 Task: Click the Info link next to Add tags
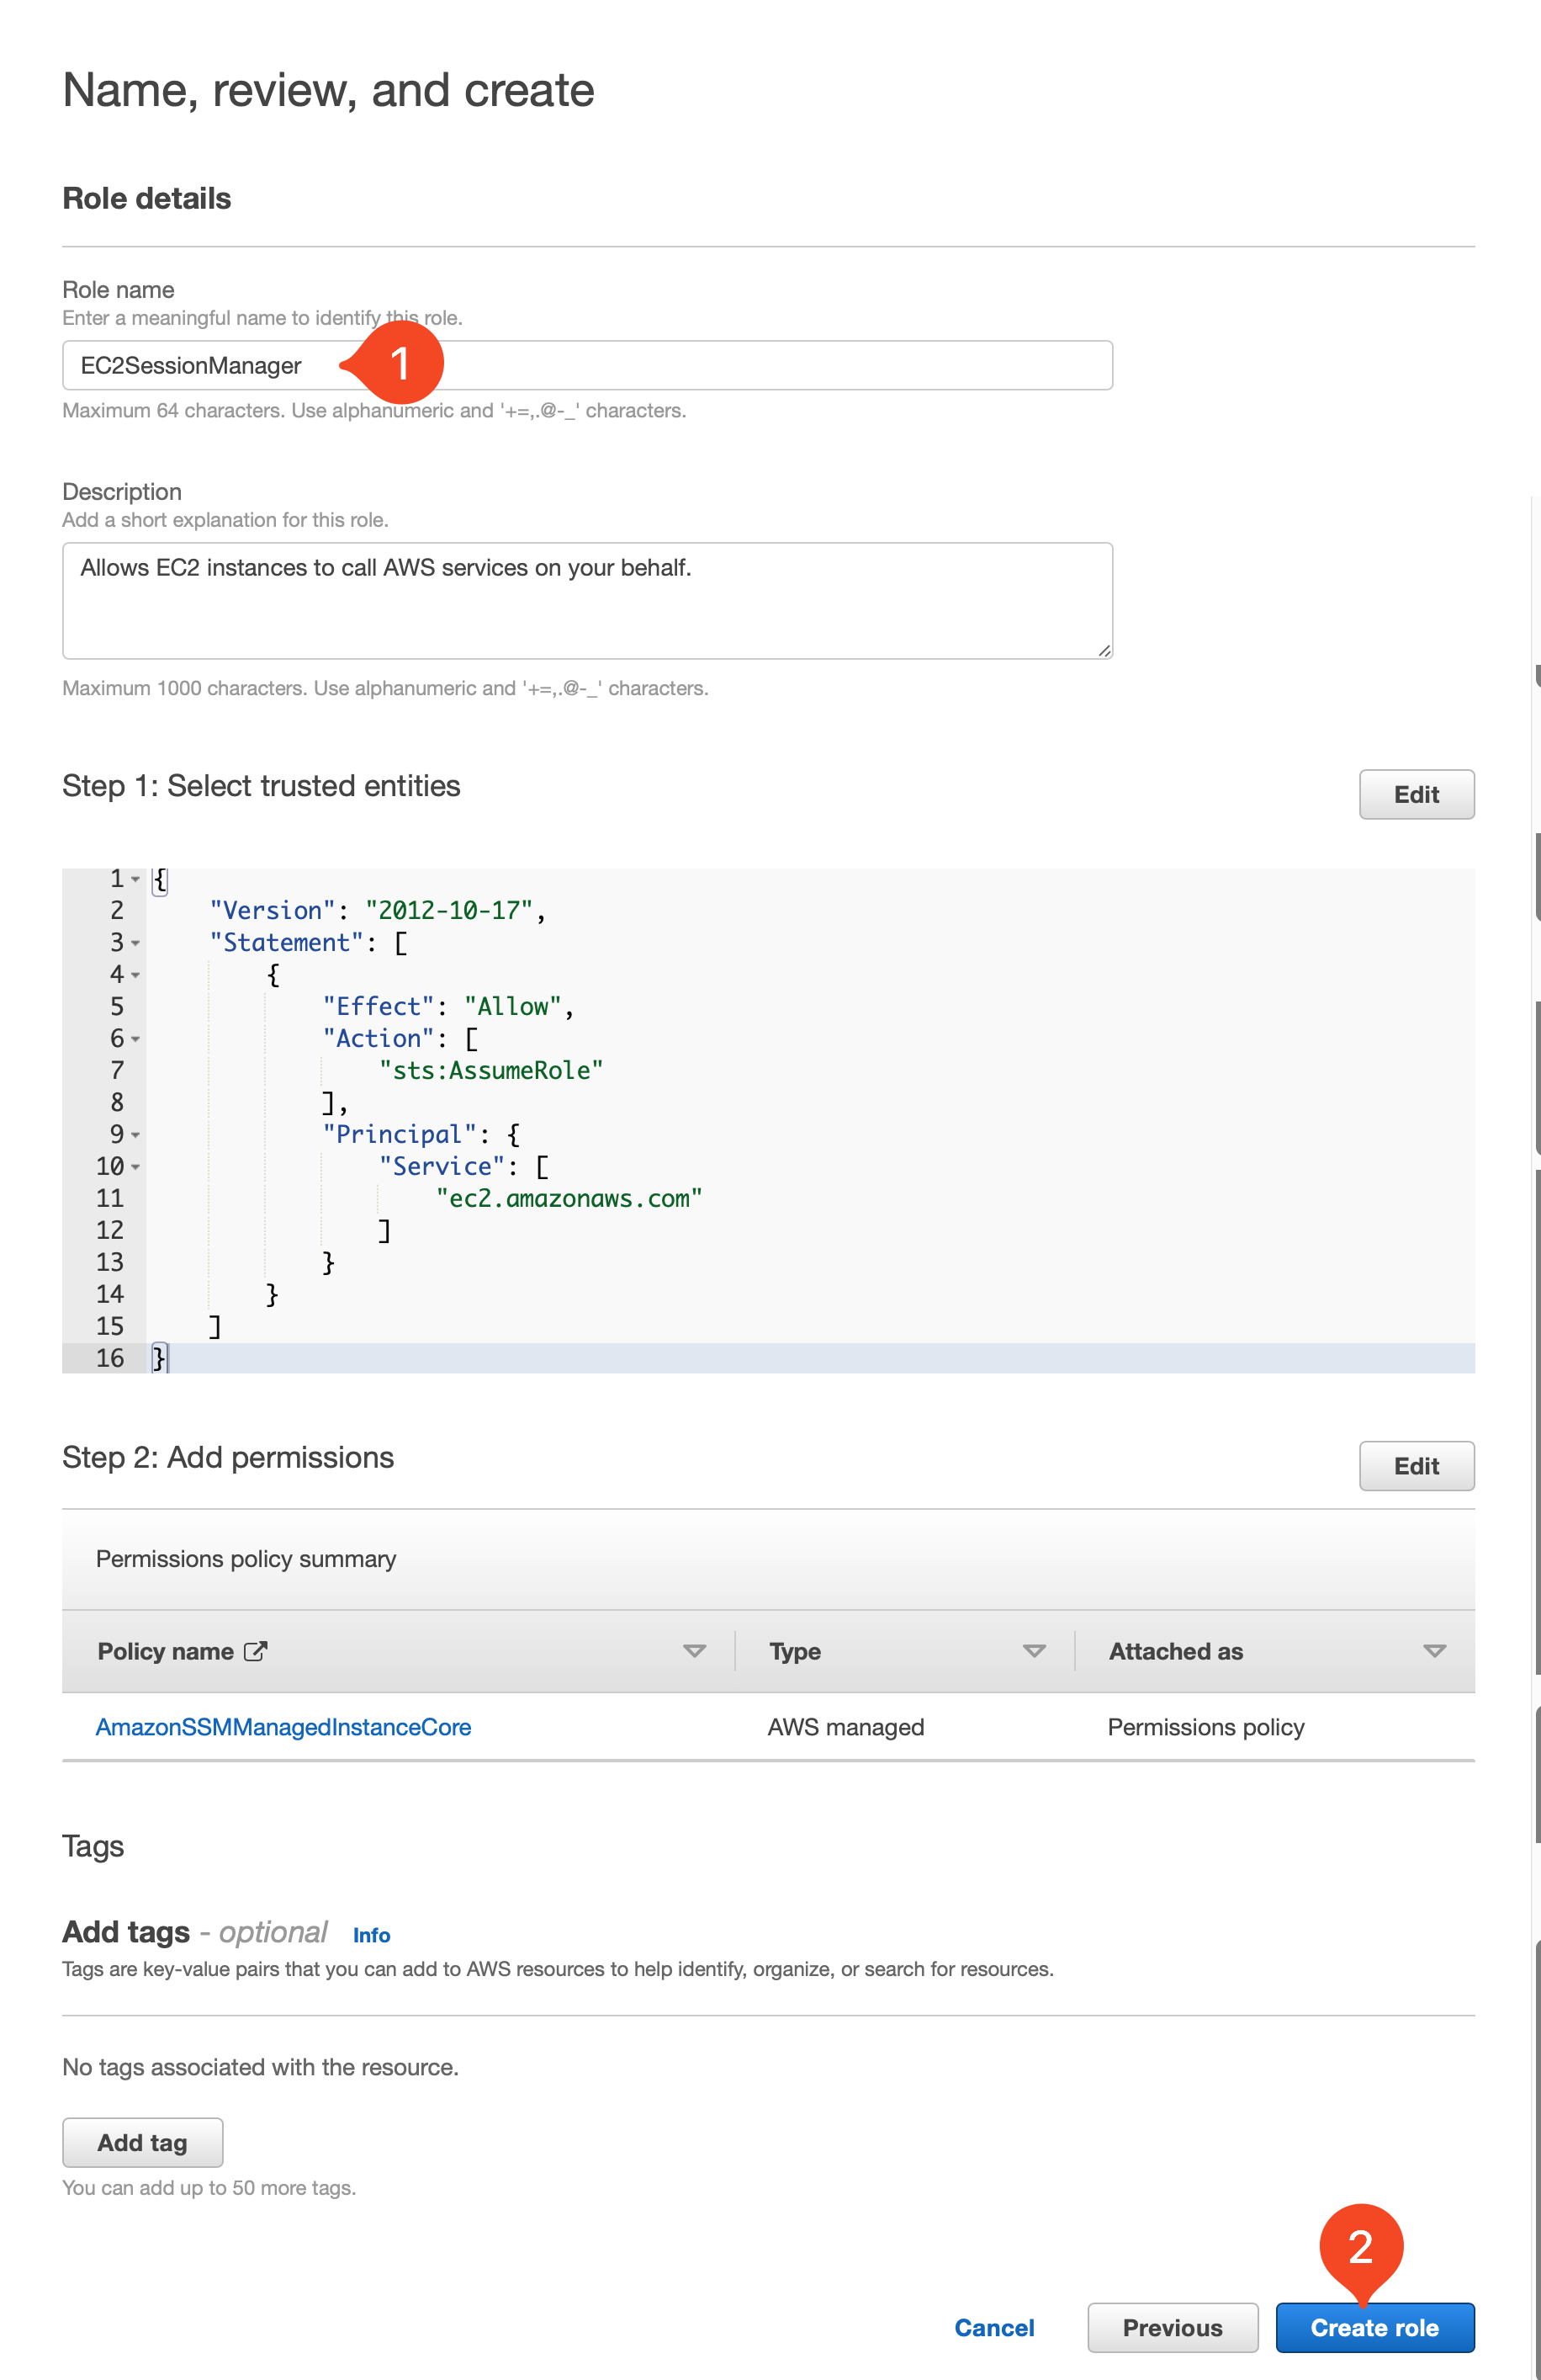[371, 1935]
